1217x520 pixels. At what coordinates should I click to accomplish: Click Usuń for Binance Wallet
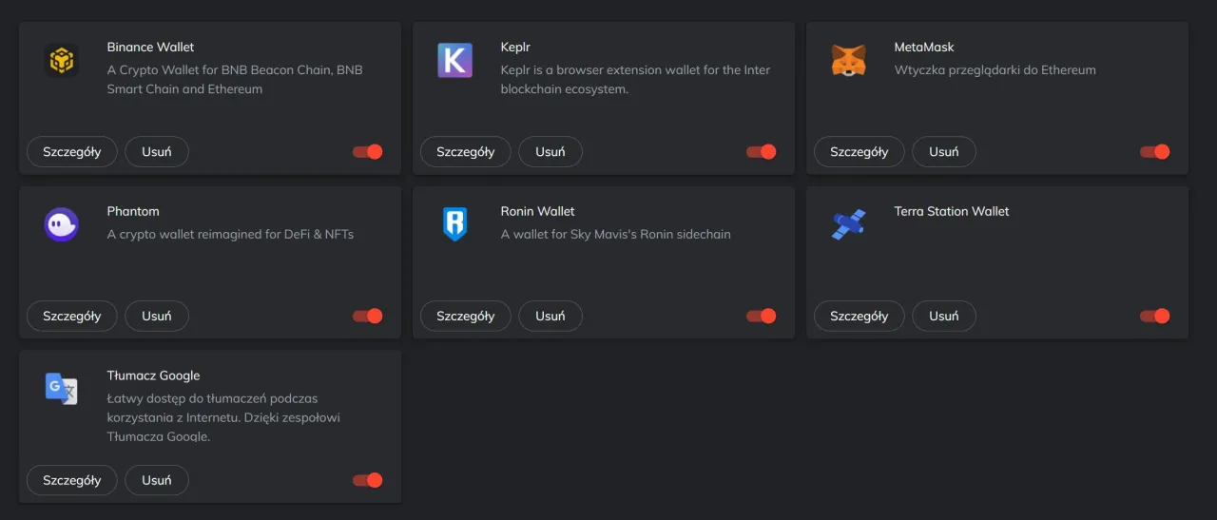click(157, 152)
